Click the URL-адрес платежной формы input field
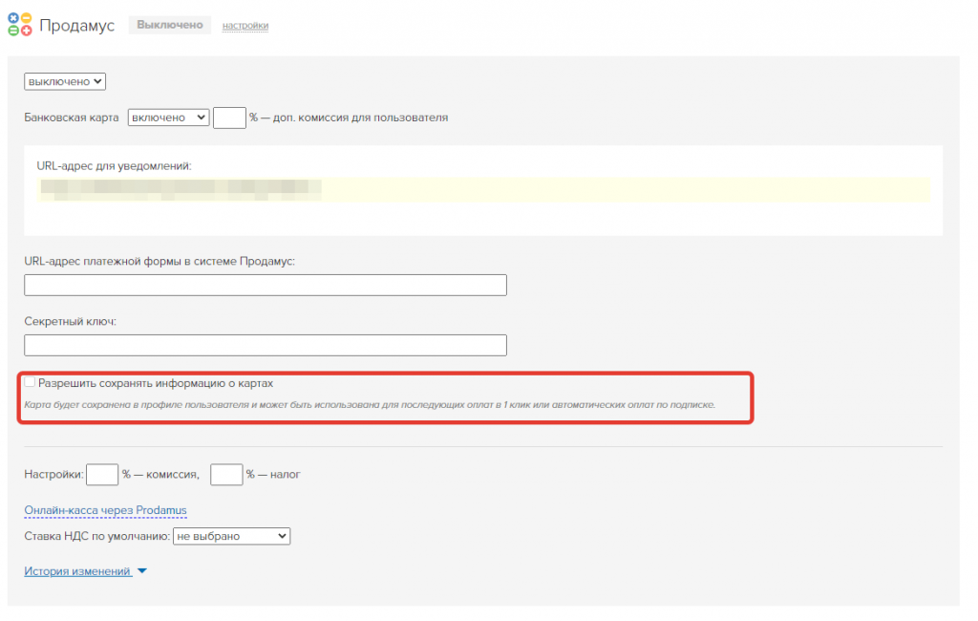Image resolution: width=978 pixels, height=621 pixels. click(265, 286)
